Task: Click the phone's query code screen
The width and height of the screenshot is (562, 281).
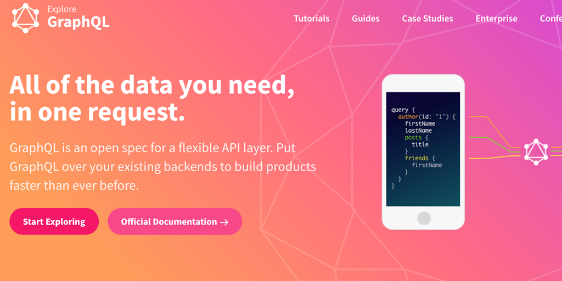Action: pos(423,149)
